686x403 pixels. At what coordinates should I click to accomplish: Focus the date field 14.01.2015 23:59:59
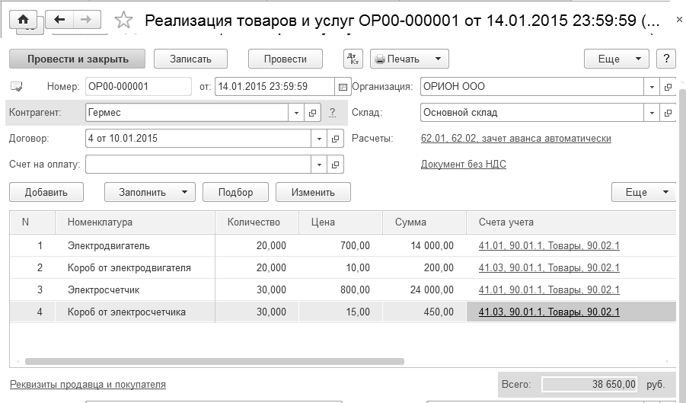coord(275,87)
